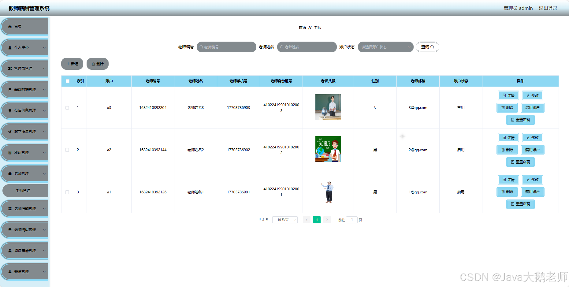
Task: Open the 10条/页 page size dropdown
Action: pos(285,220)
